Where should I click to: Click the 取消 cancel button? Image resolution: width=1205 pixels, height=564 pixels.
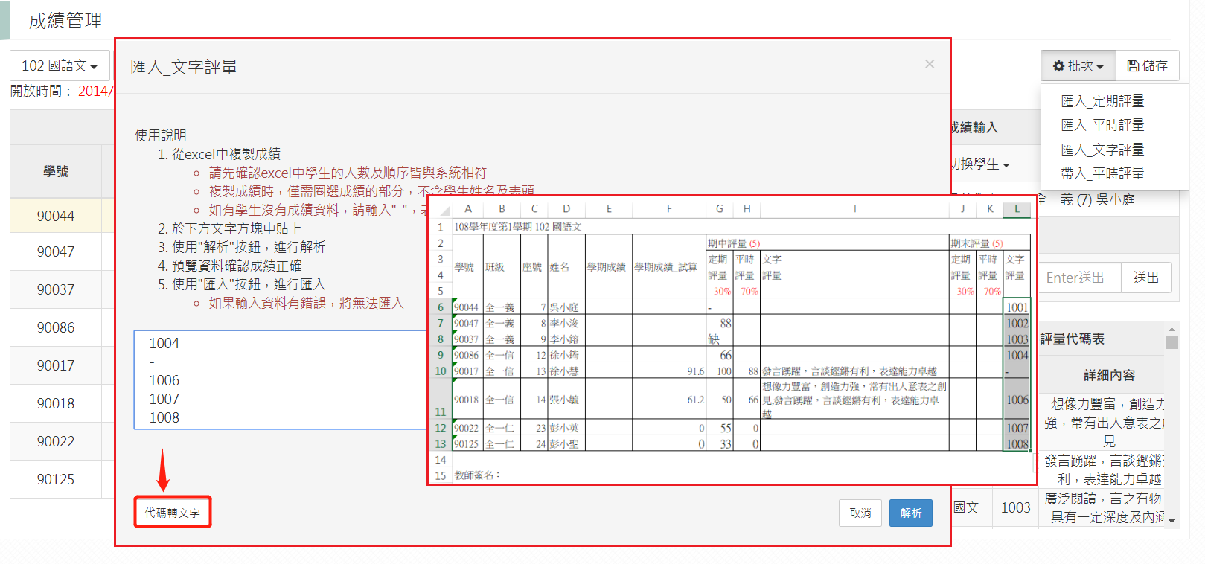(860, 513)
